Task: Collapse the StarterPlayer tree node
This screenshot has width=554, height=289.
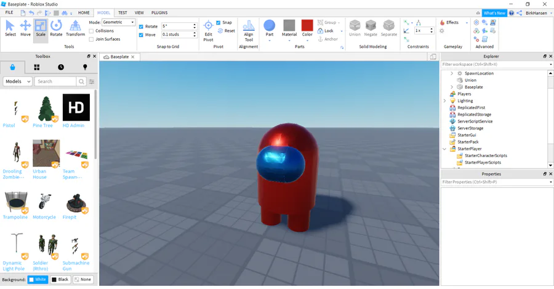Action: 444,149
